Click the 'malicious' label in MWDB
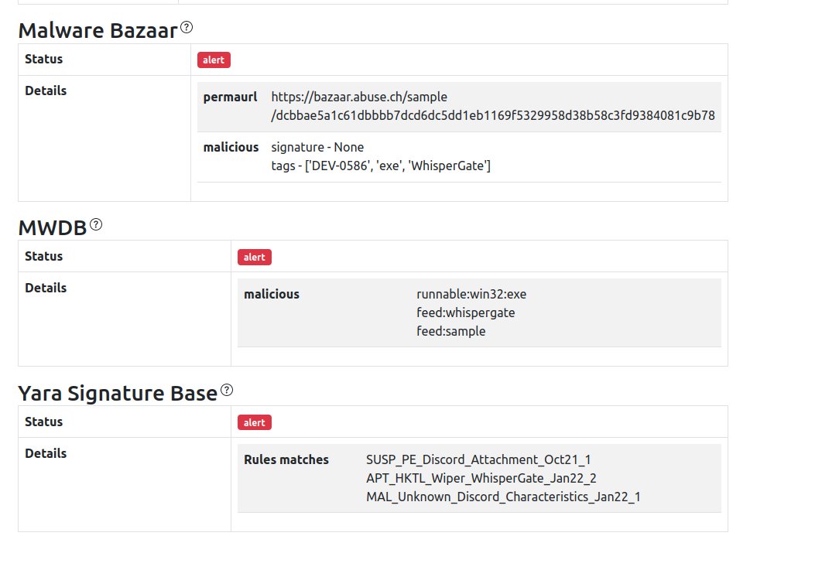839x577 pixels. click(x=272, y=294)
